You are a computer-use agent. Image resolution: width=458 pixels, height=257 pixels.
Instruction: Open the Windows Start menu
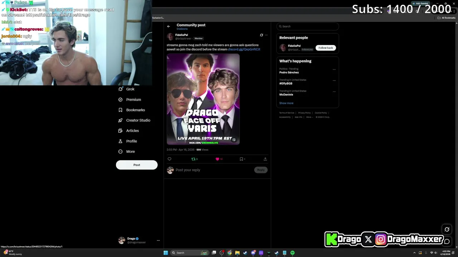[166, 253]
